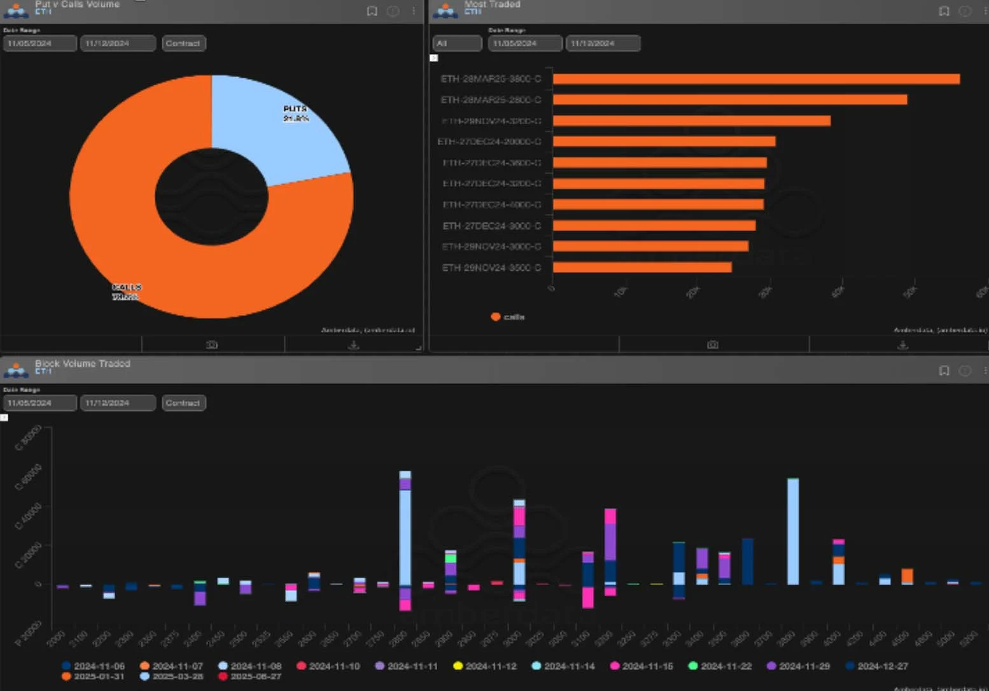Follow the Amberdata link under Put v Calls chart
Image resolution: width=989 pixels, height=691 pixels.
[368, 330]
